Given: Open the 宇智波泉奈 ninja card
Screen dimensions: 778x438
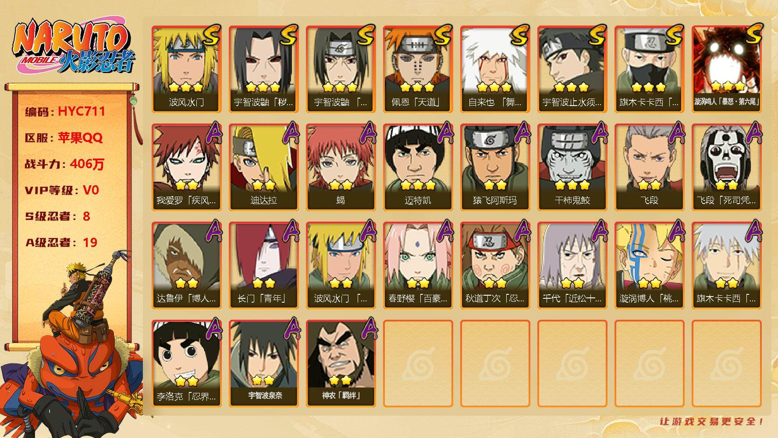Looking at the screenshot, I should coord(263,364).
